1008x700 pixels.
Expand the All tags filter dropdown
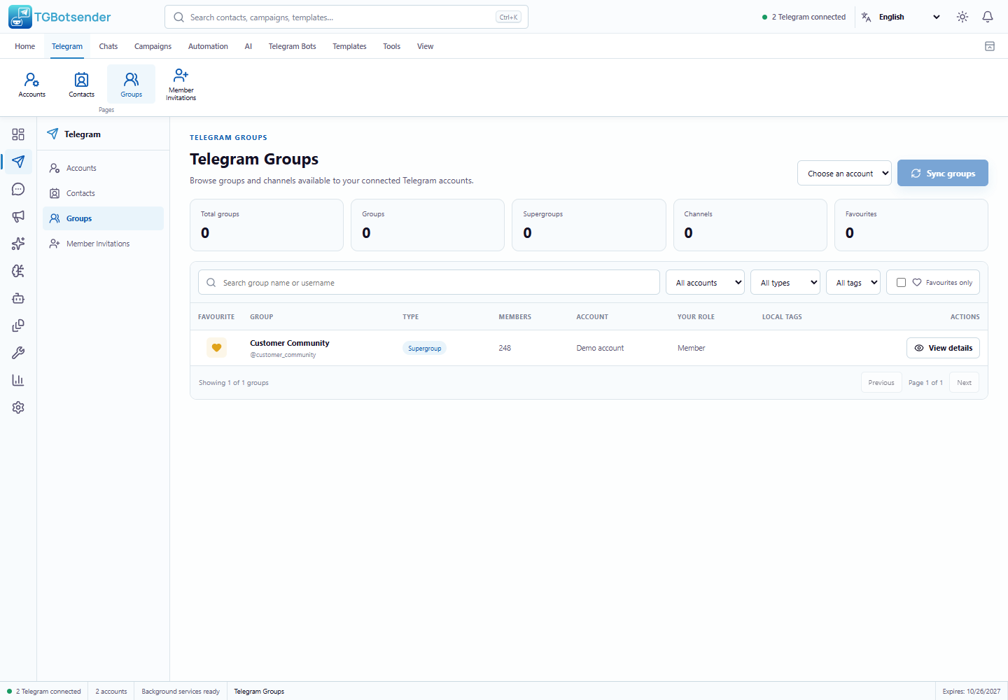tap(853, 283)
